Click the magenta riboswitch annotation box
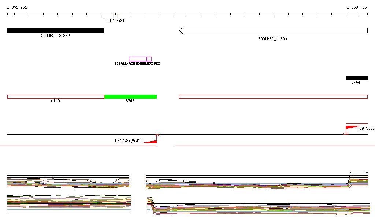375x224 pixels. [x=140, y=59]
